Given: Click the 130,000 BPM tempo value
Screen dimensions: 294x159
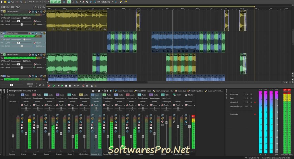Looking at the screenshot, I should 30,85.
